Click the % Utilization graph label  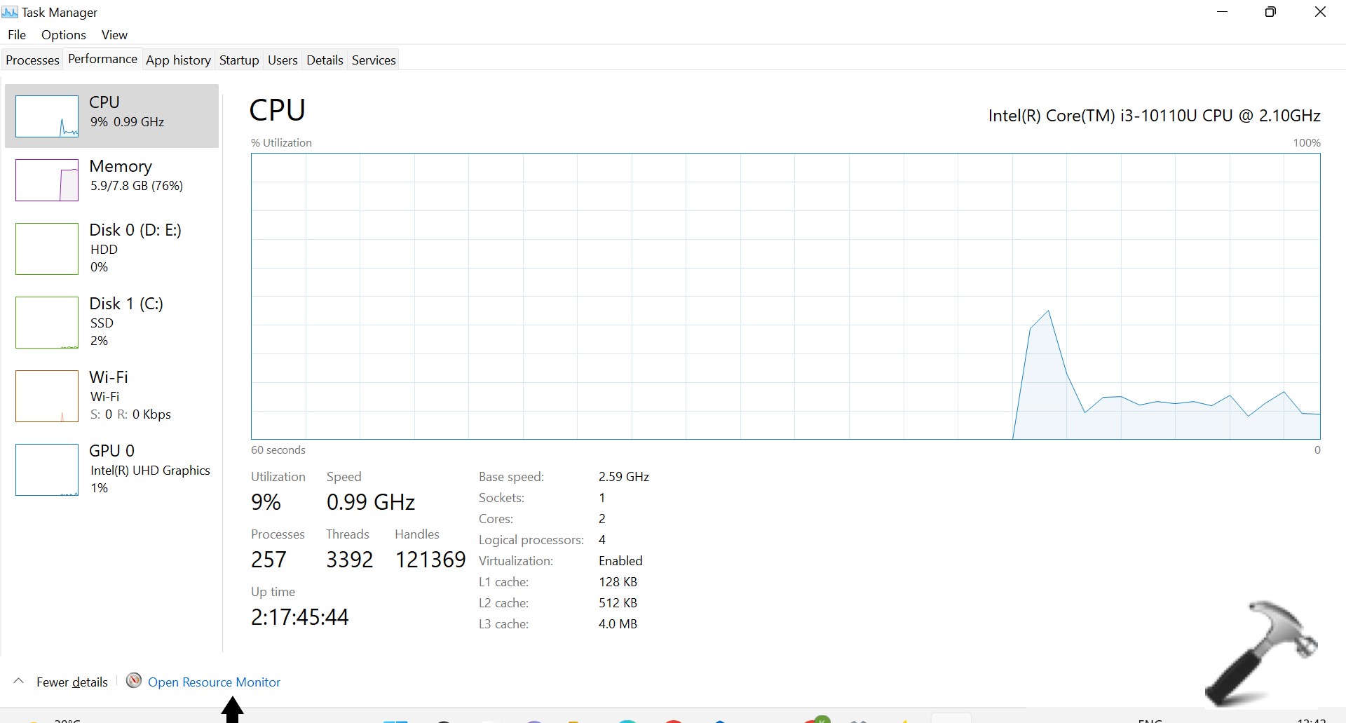pos(281,143)
